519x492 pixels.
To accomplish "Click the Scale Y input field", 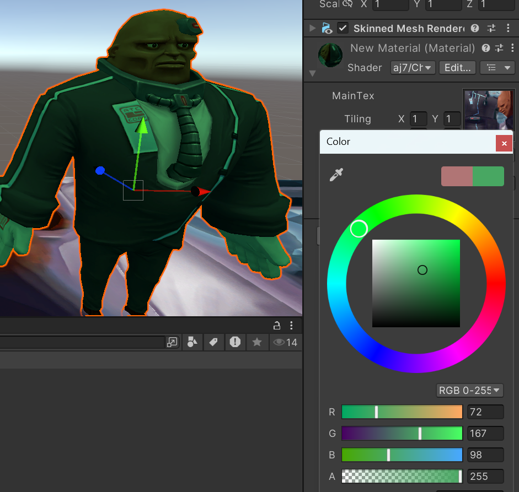I will 443,4.
